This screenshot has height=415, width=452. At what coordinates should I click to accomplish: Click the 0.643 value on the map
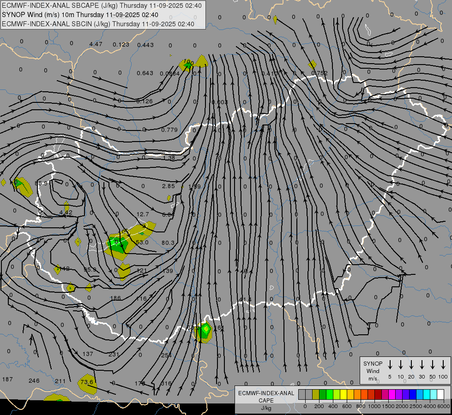[145, 73]
